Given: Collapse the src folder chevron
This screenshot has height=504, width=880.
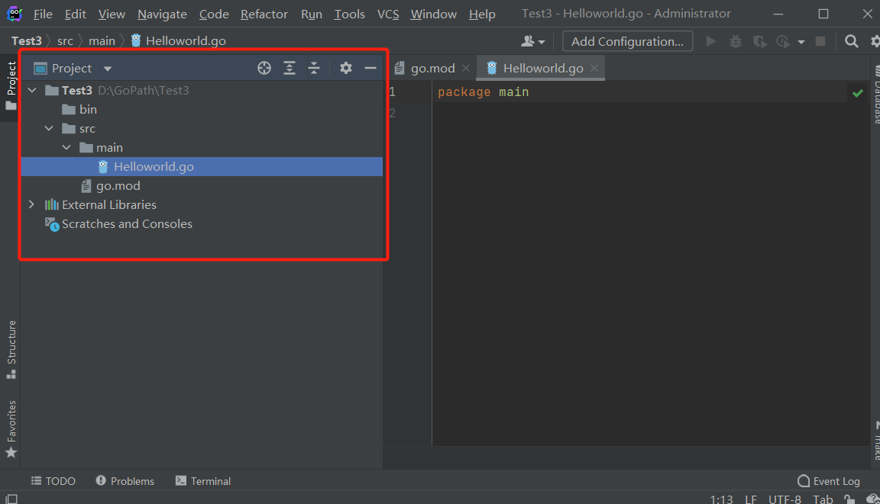Looking at the screenshot, I should pos(49,128).
